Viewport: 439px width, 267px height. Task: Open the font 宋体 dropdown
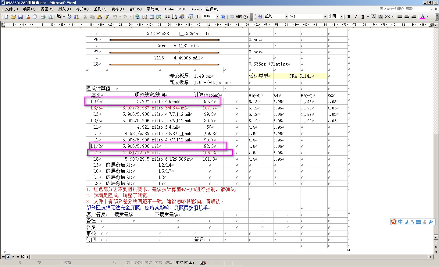[325, 17]
